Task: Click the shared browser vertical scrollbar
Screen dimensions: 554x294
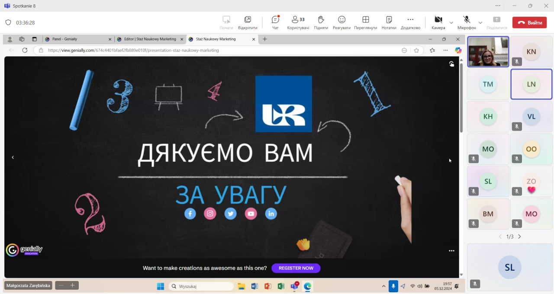Action: [461, 99]
